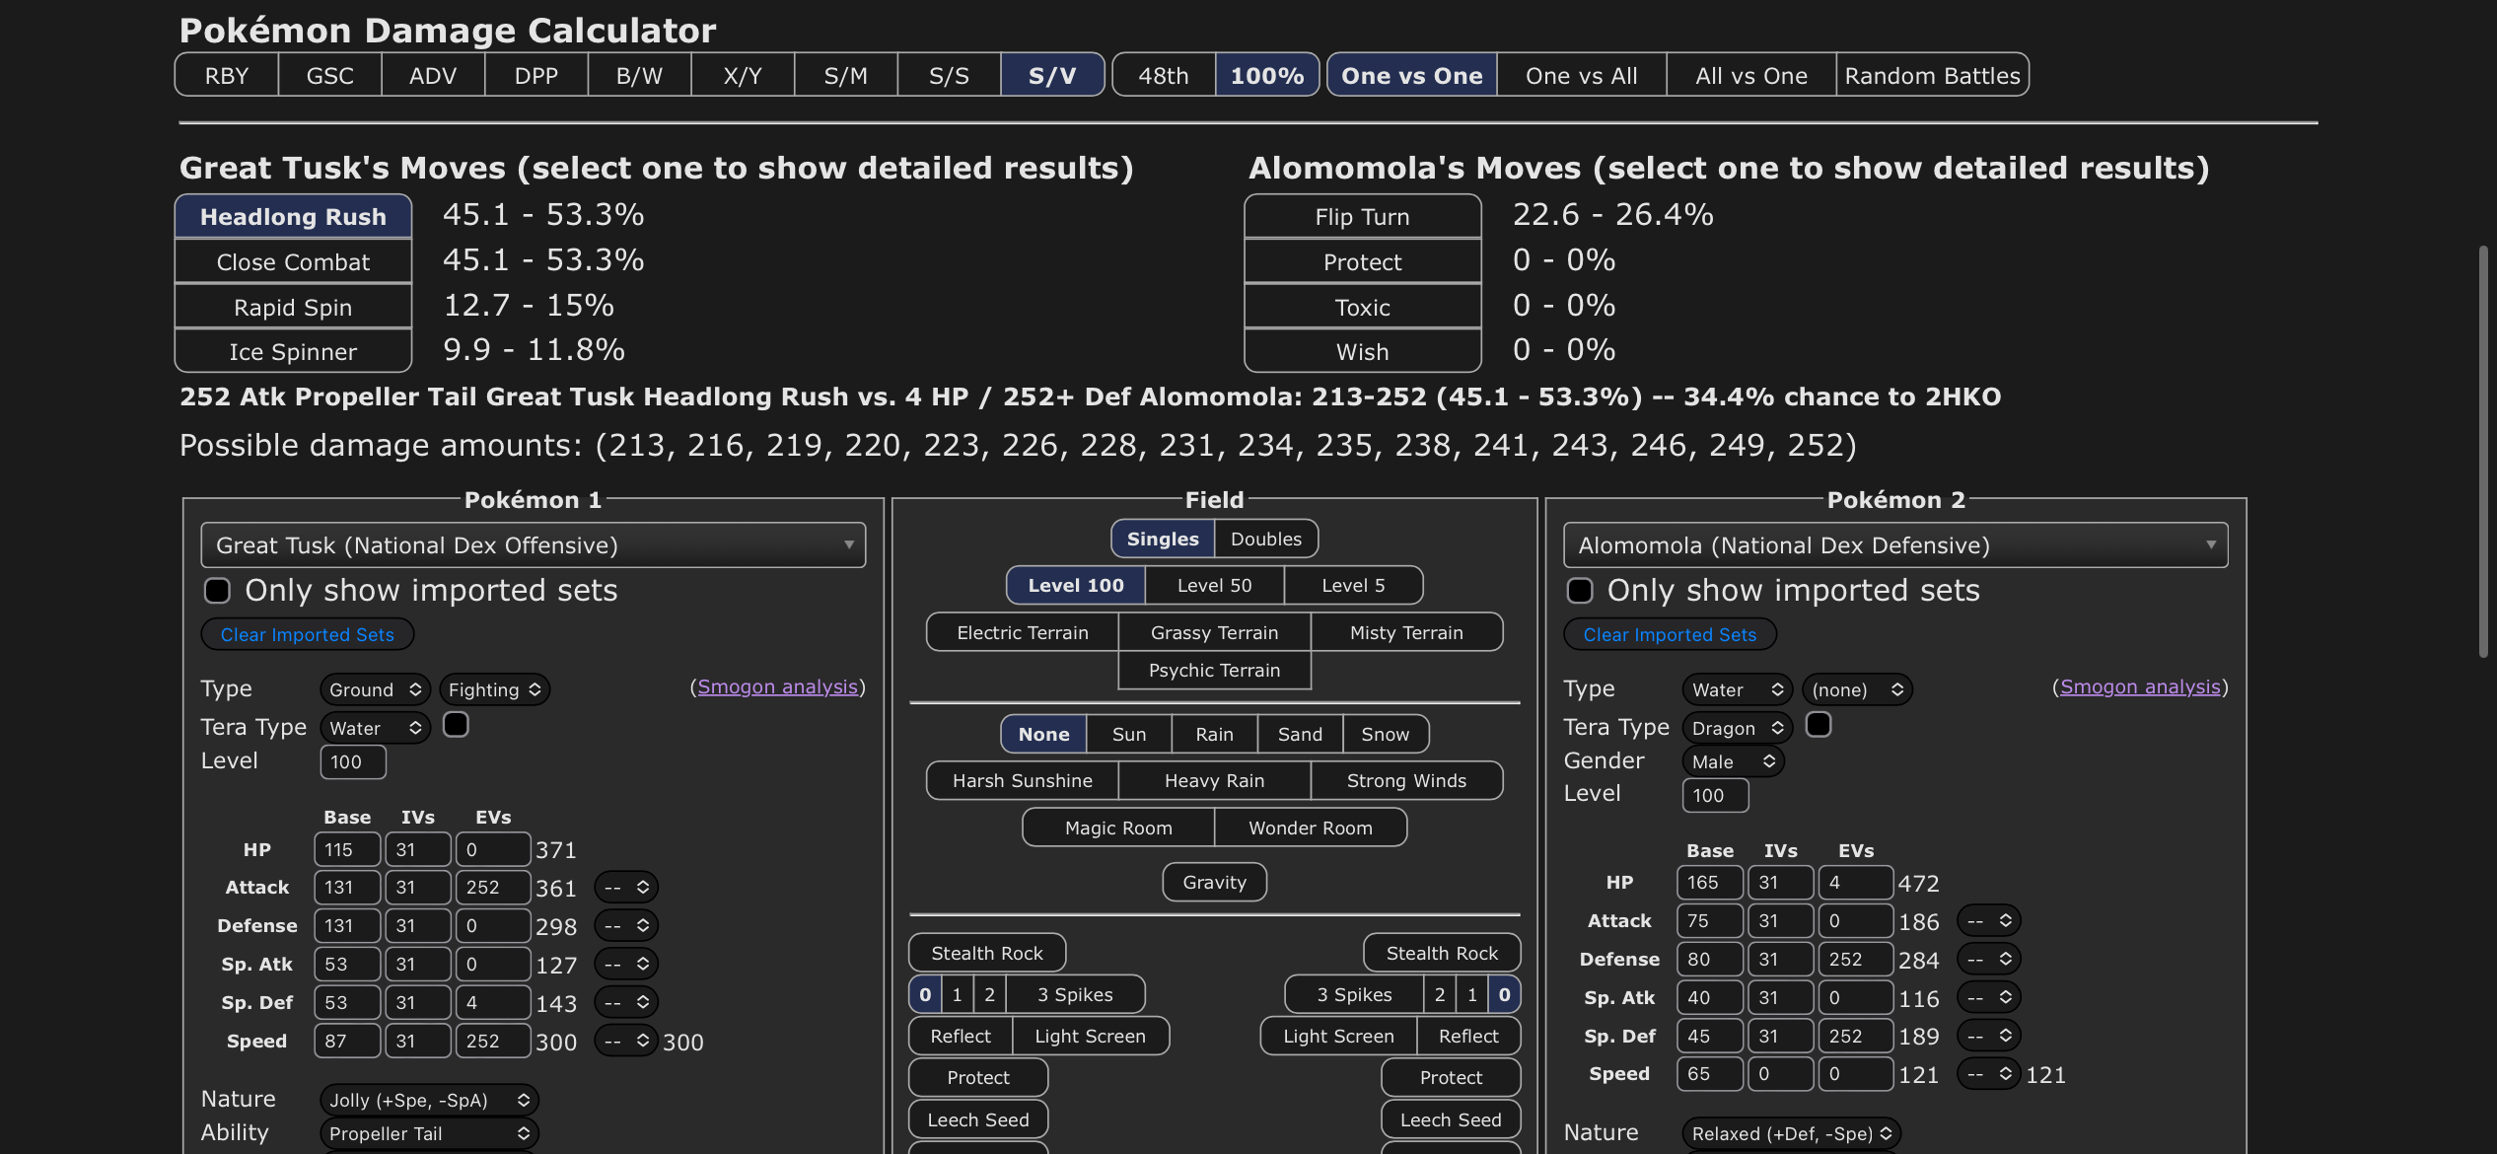The width and height of the screenshot is (2497, 1154).
Task: Toggle Protect on Pokémon 2 side
Action: click(1451, 1077)
